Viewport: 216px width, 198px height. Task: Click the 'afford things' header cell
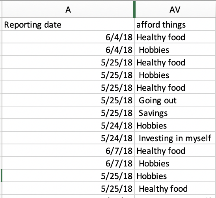pos(175,24)
